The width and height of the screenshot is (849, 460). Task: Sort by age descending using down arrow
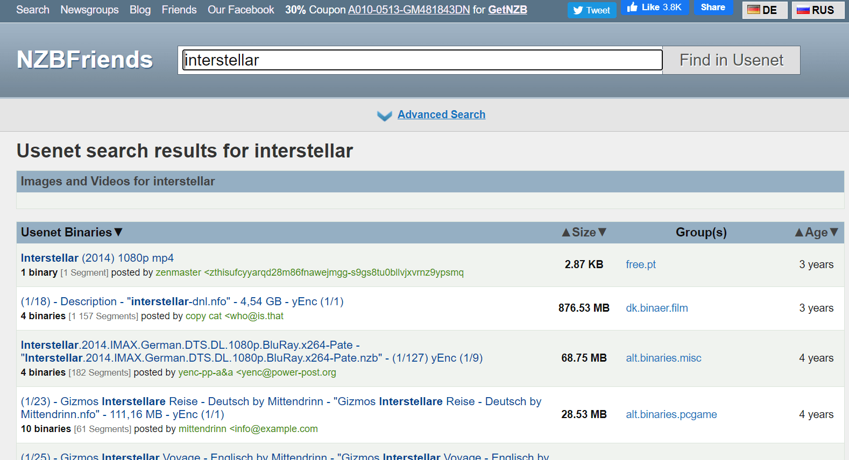(x=834, y=232)
